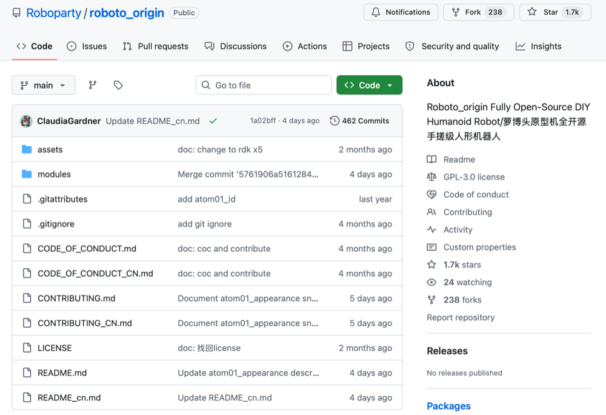This screenshot has width=606, height=415.
Task: Click the eye icon next to 24 watching
Action: pos(431,282)
